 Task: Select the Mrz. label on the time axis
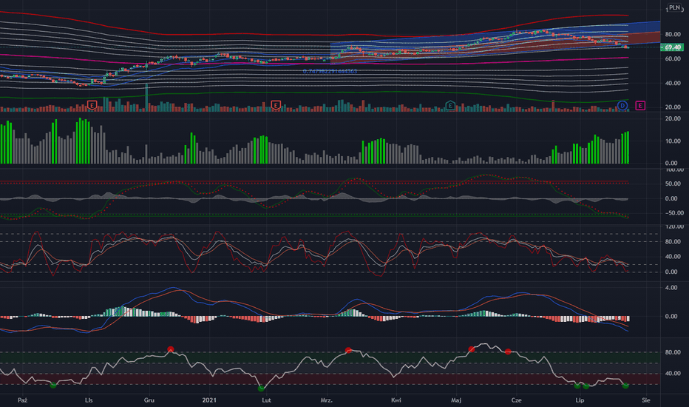327,400
